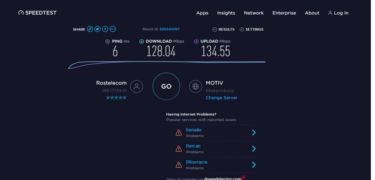Click the Ватсап warning triangle icon

(x=179, y=149)
